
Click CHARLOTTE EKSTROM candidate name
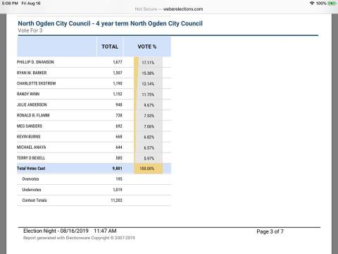click(36, 83)
